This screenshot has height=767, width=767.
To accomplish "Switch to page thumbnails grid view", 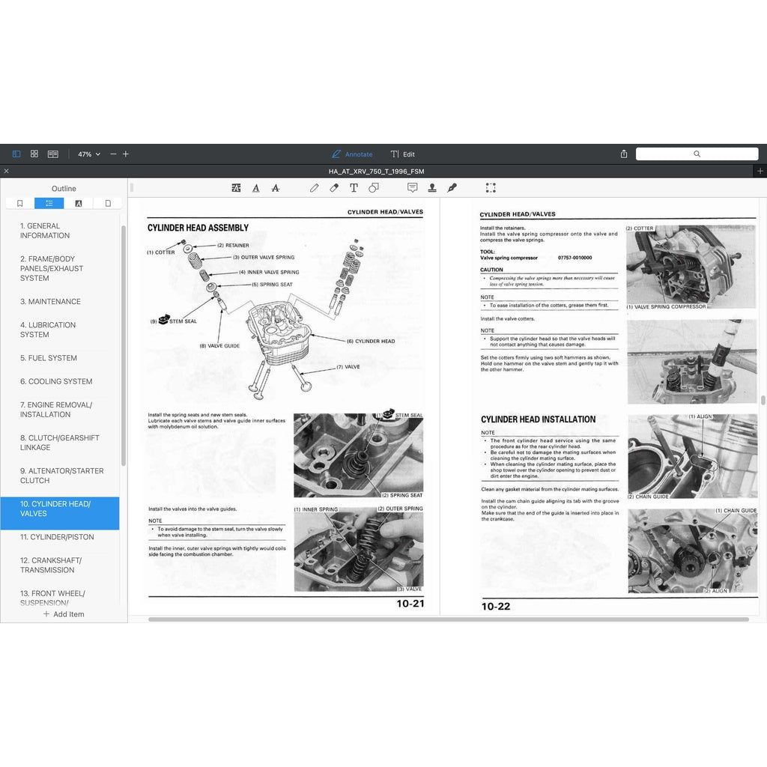I will tap(34, 154).
